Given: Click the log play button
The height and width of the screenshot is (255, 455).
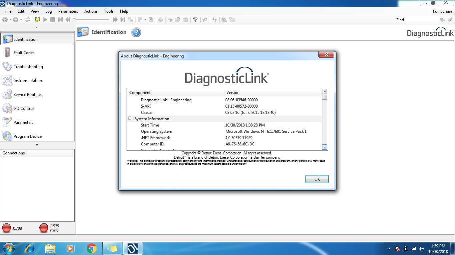Looking at the screenshot, I should tap(45, 20).
